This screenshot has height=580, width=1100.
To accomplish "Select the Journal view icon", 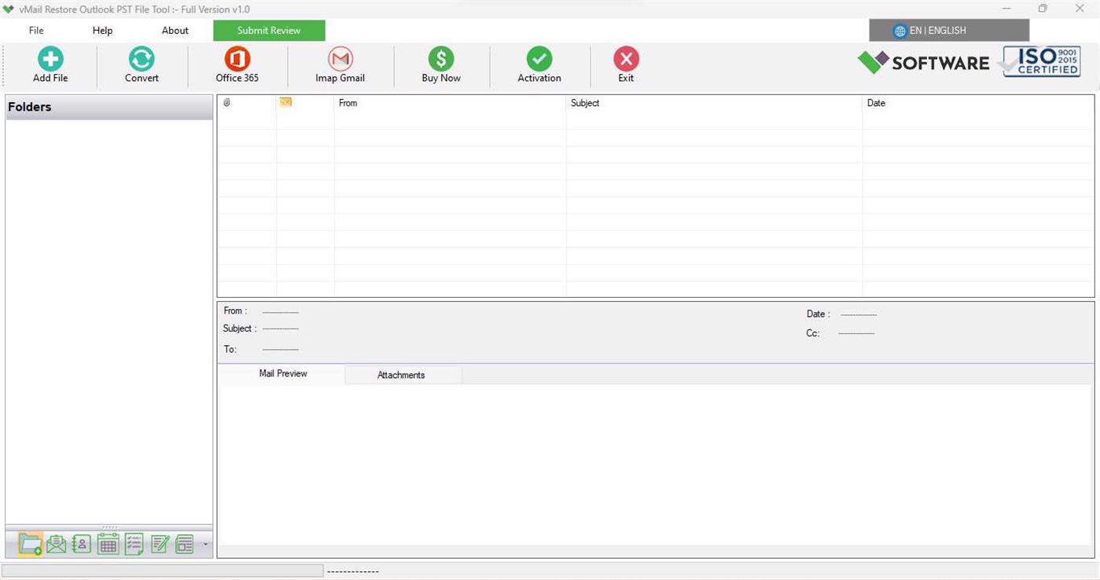I will [x=184, y=543].
